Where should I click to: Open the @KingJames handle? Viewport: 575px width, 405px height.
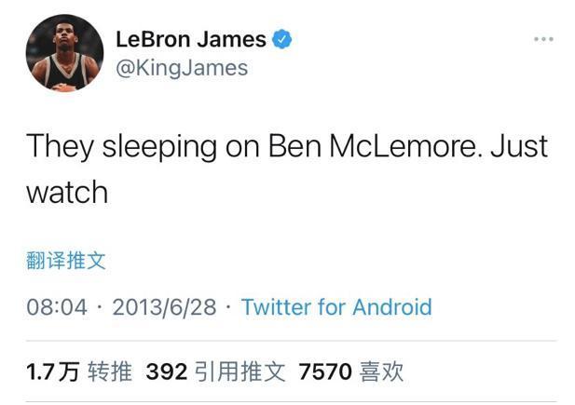182,68
